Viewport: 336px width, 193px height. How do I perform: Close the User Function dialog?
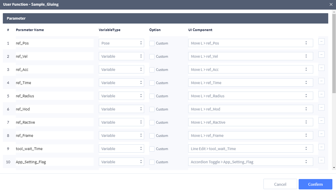point(331,4)
